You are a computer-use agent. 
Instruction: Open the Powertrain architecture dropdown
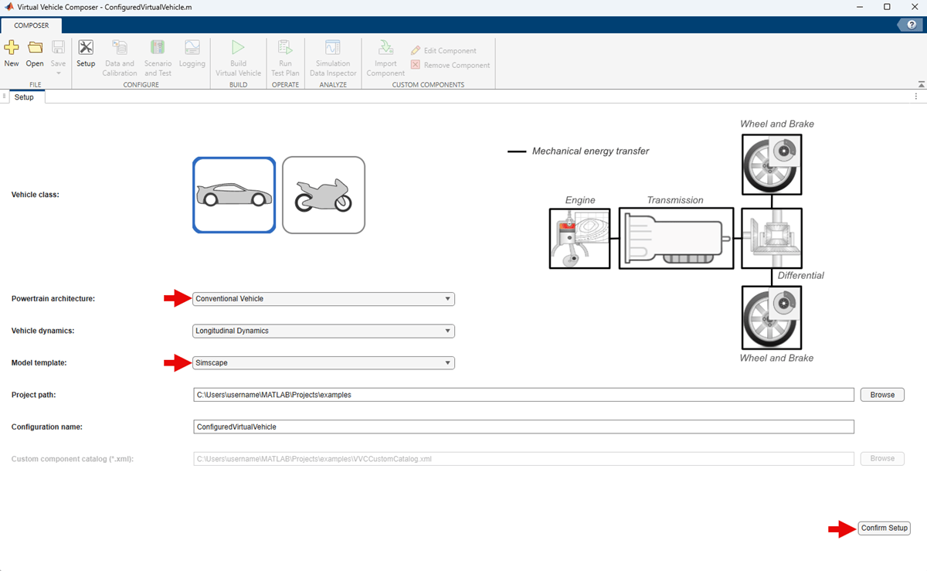point(324,299)
